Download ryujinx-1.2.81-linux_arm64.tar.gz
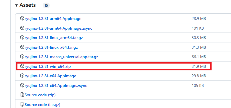Viewport: 231px width, 108px height. click(54, 38)
